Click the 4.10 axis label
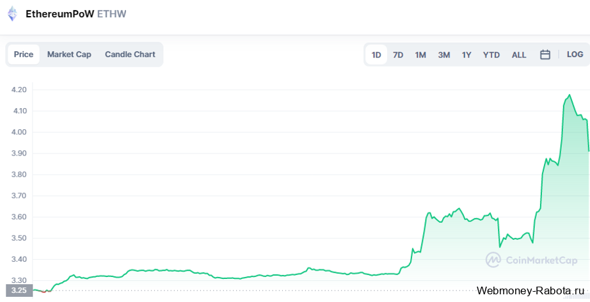The width and height of the screenshot is (590, 302). pyautogui.click(x=19, y=111)
